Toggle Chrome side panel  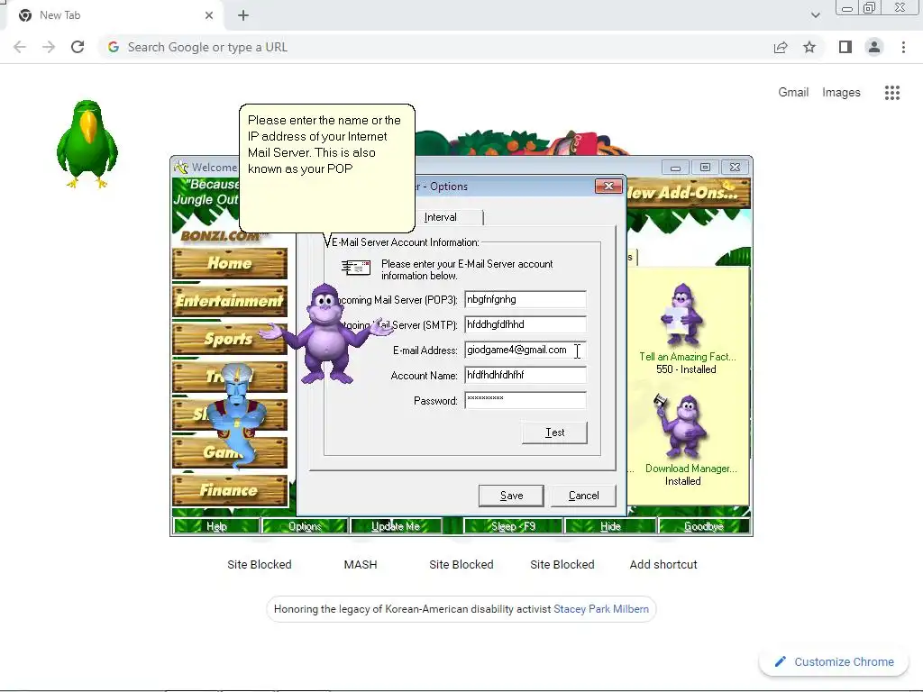click(845, 47)
